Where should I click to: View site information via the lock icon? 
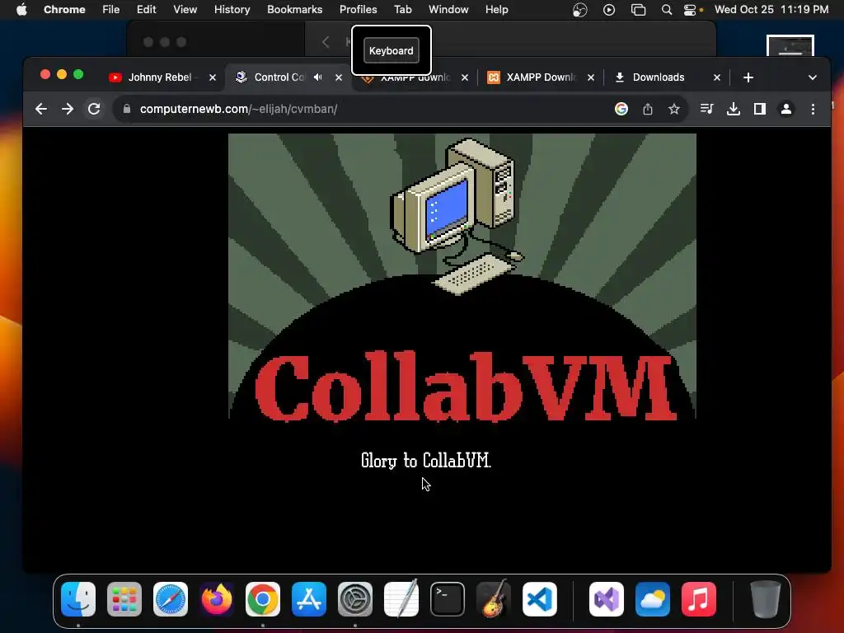point(127,109)
